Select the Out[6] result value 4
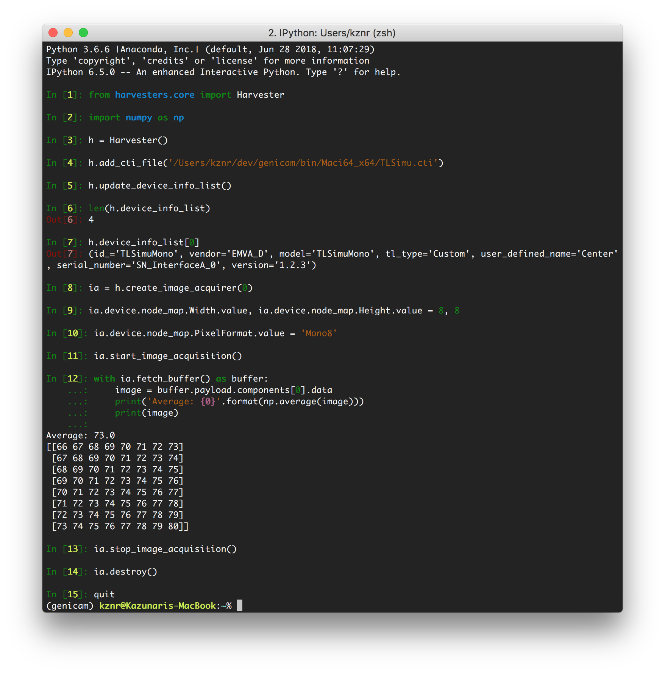The image size is (665, 673). click(90, 219)
